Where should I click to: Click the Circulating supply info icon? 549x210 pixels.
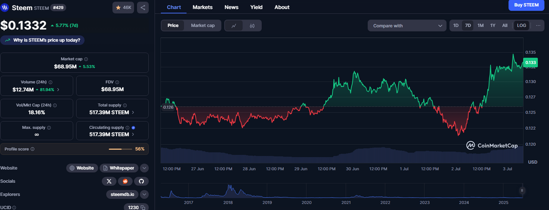coord(127,128)
